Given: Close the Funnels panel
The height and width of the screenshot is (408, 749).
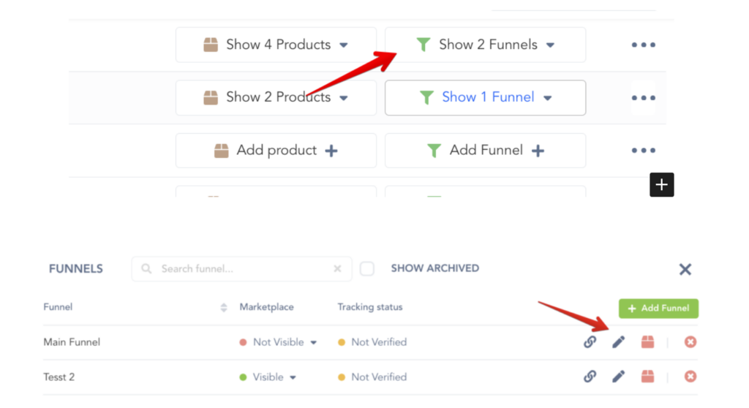Looking at the screenshot, I should pyautogui.click(x=685, y=269).
